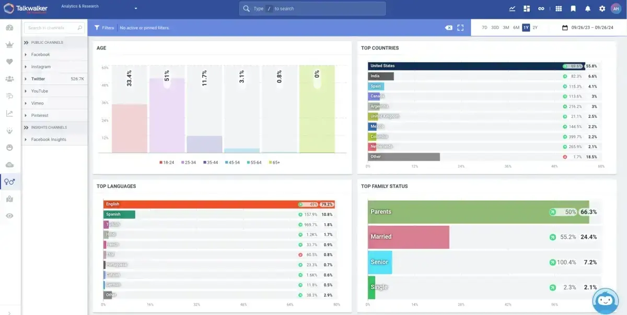The height and width of the screenshot is (315, 627).
Task: Select the heart icon in the left sidebar
Action: 9,62
